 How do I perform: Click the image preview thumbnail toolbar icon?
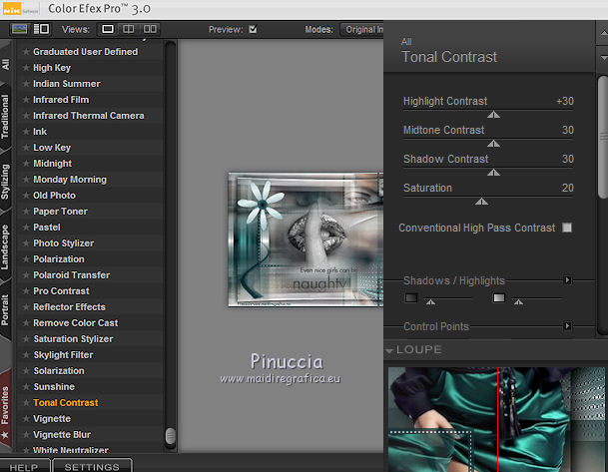[x=19, y=29]
